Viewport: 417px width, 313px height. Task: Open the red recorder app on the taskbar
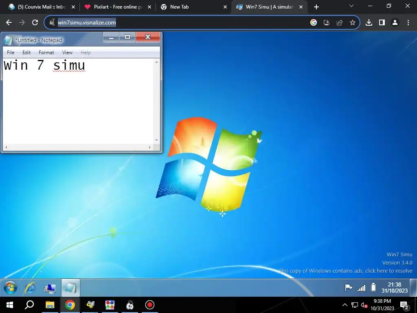tap(150, 305)
